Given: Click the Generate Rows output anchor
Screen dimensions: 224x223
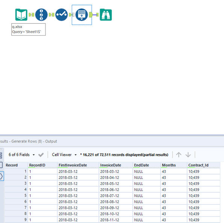Looking at the screenshot, I should pyautogui.click(x=91, y=15).
